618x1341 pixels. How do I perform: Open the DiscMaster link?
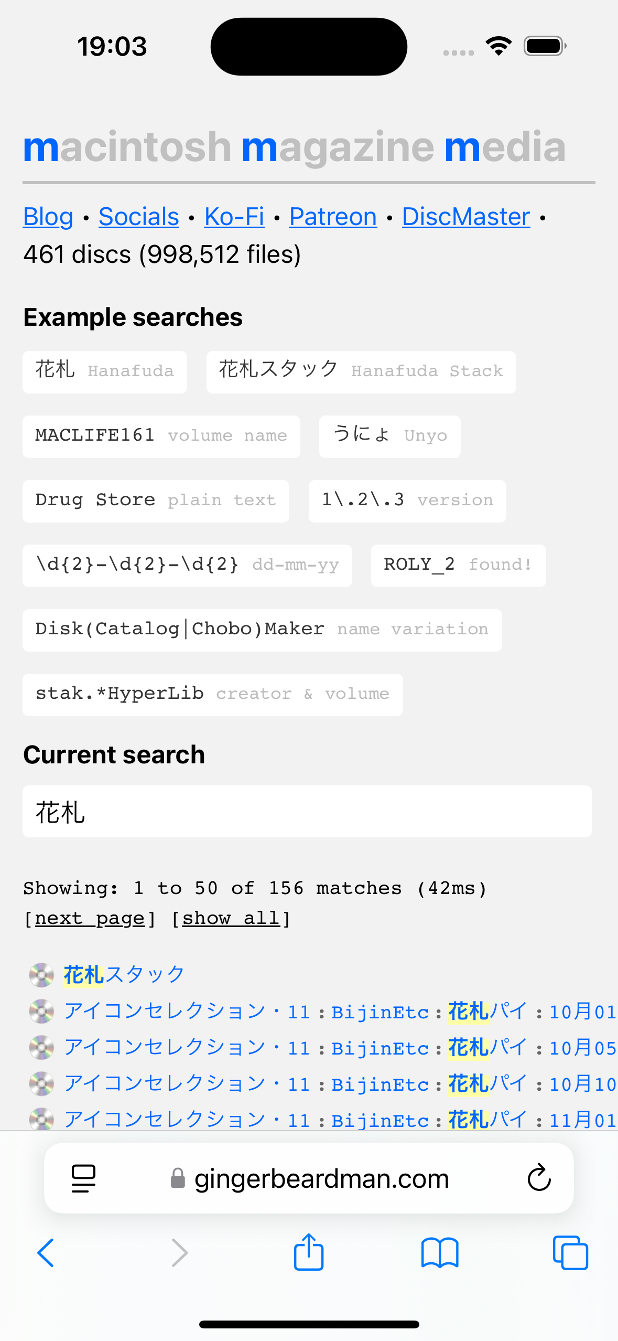[x=466, y=217]
